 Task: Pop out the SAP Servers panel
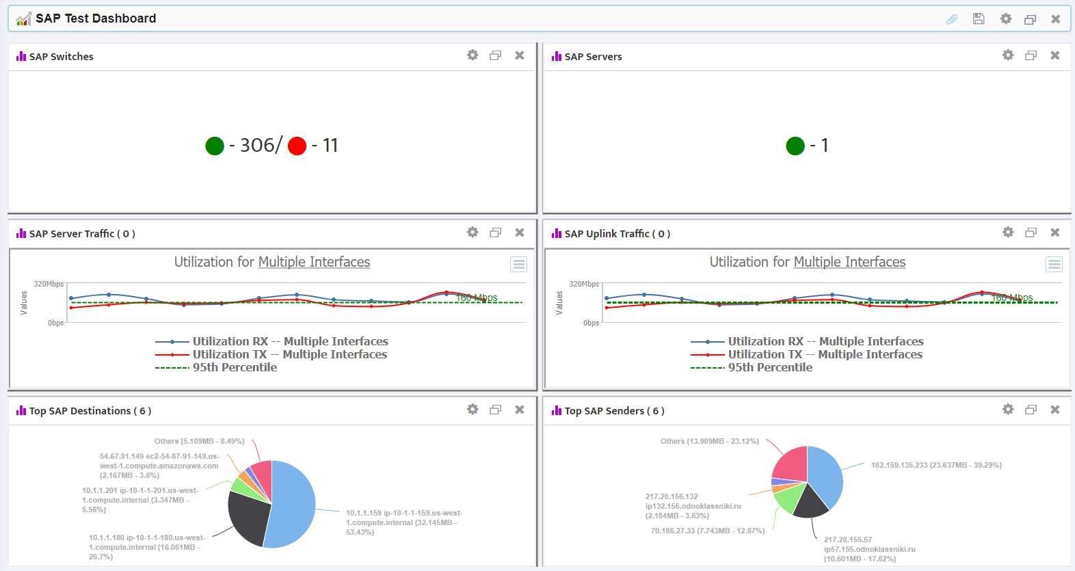point(1031,55)
